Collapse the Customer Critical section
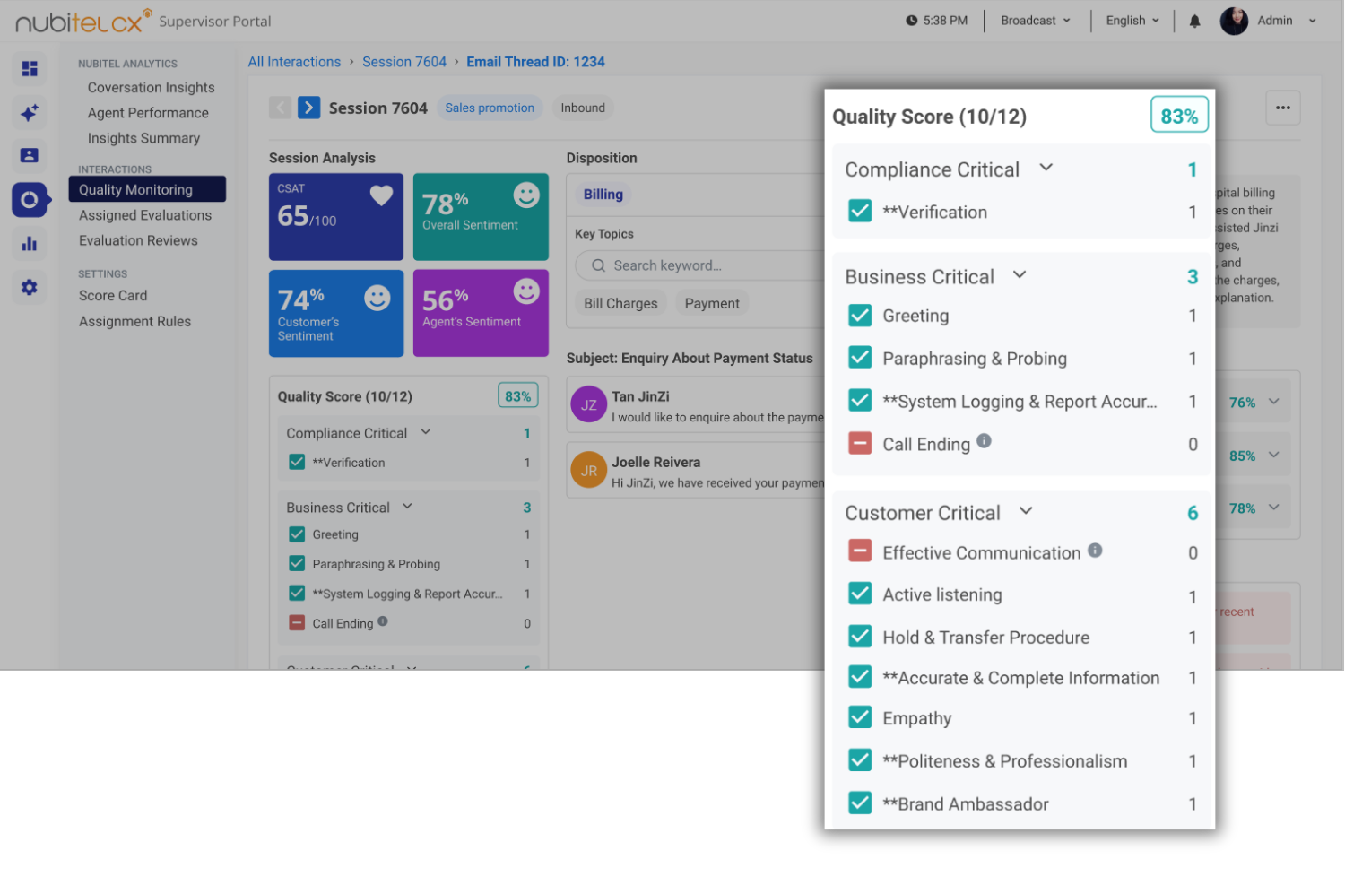The height and width of the screenshot is (885, 1345). pyautogui.click(x=1026, y=511)
